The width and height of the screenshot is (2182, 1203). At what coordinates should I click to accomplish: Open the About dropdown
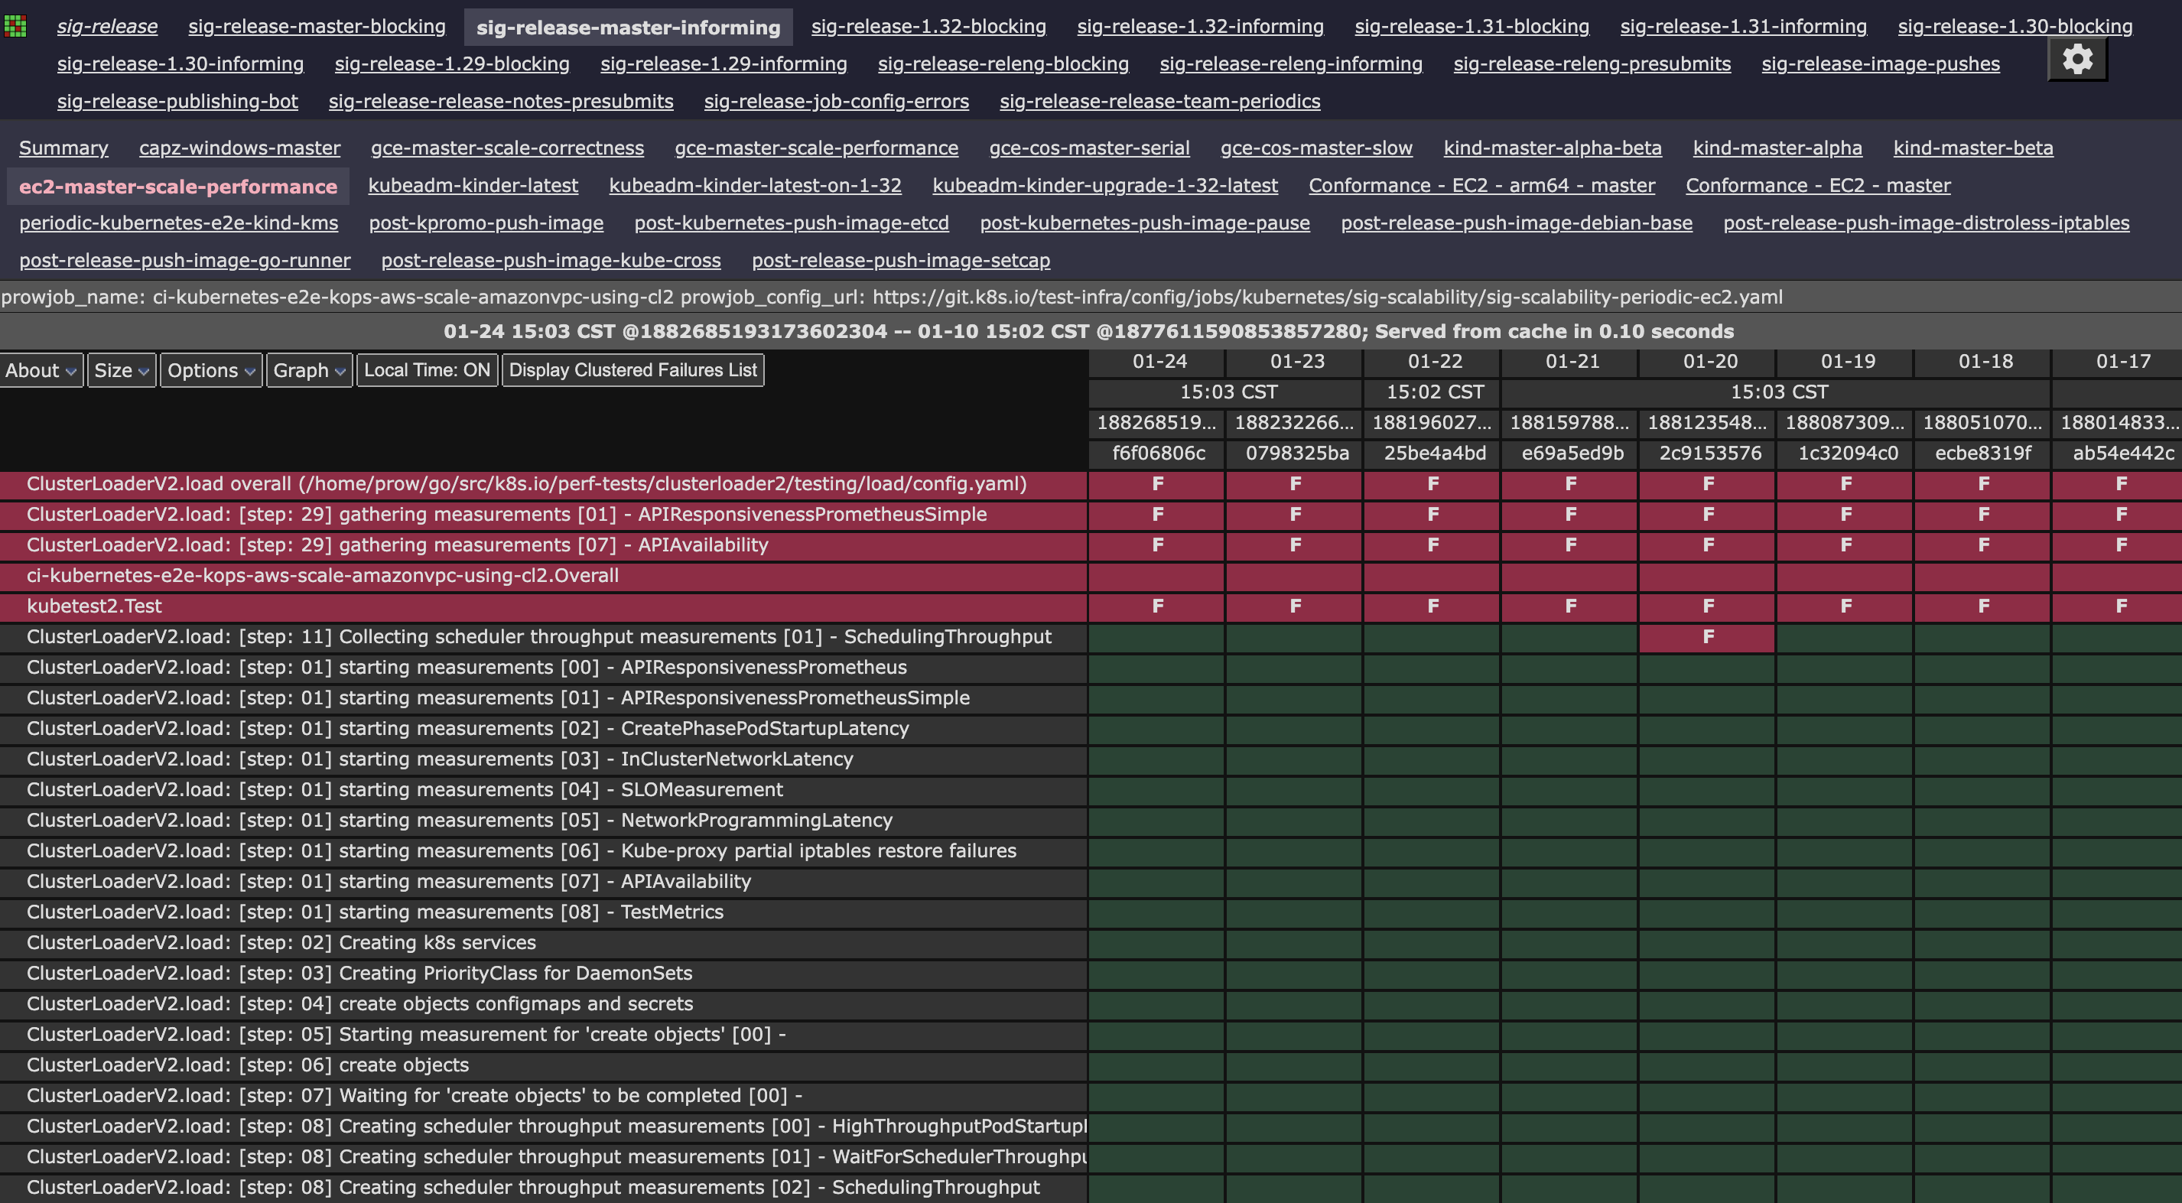tap(41, 369)
